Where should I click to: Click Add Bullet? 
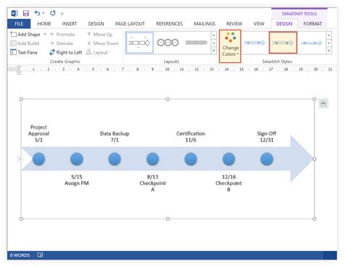click(25, 44)
